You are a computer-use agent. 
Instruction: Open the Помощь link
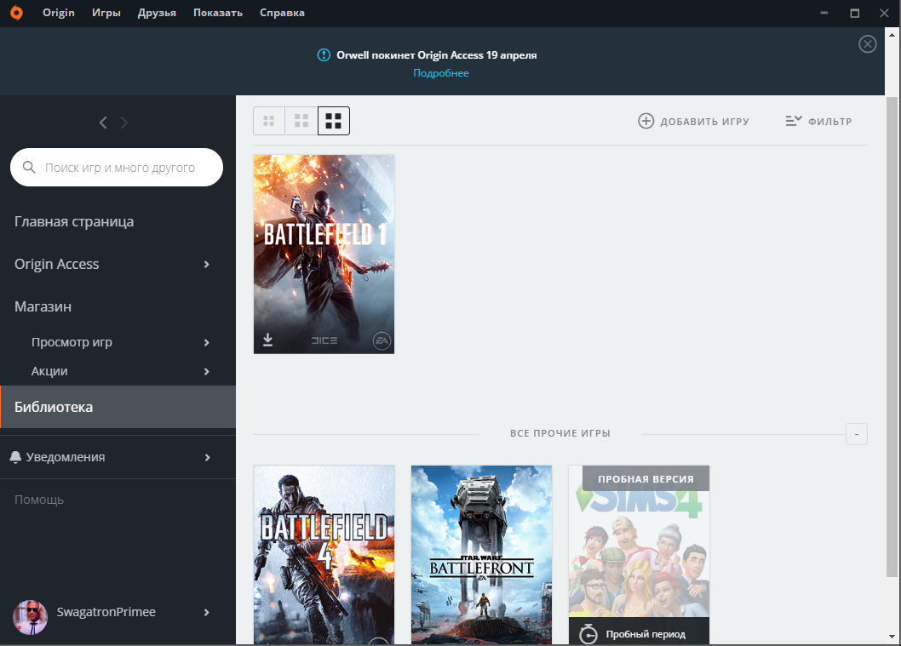39,500
